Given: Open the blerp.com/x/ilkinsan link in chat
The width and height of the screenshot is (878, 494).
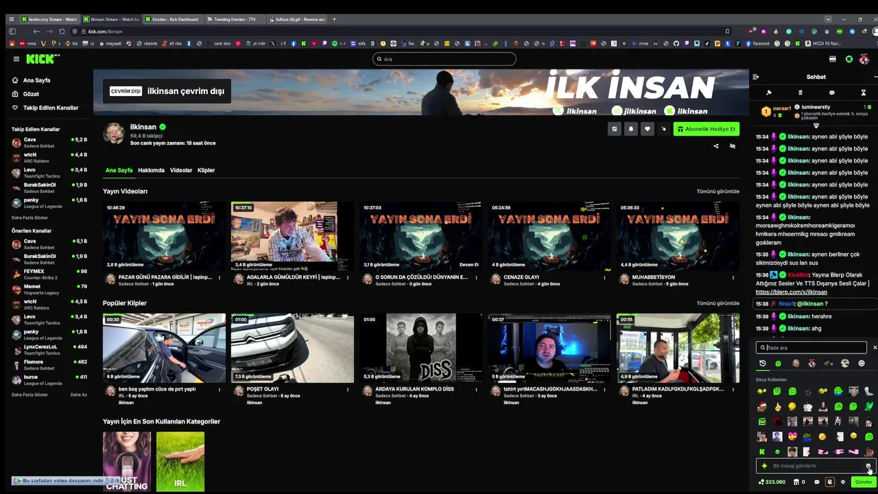Looking at the screenshot, I should click(x=791, y=292).
